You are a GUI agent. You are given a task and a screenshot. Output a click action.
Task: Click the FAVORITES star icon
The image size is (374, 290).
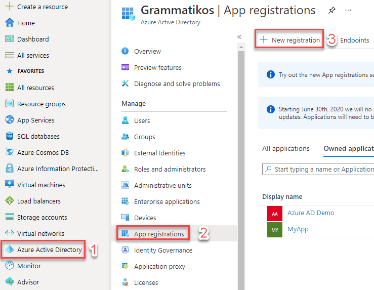click(x=10, y=71)
